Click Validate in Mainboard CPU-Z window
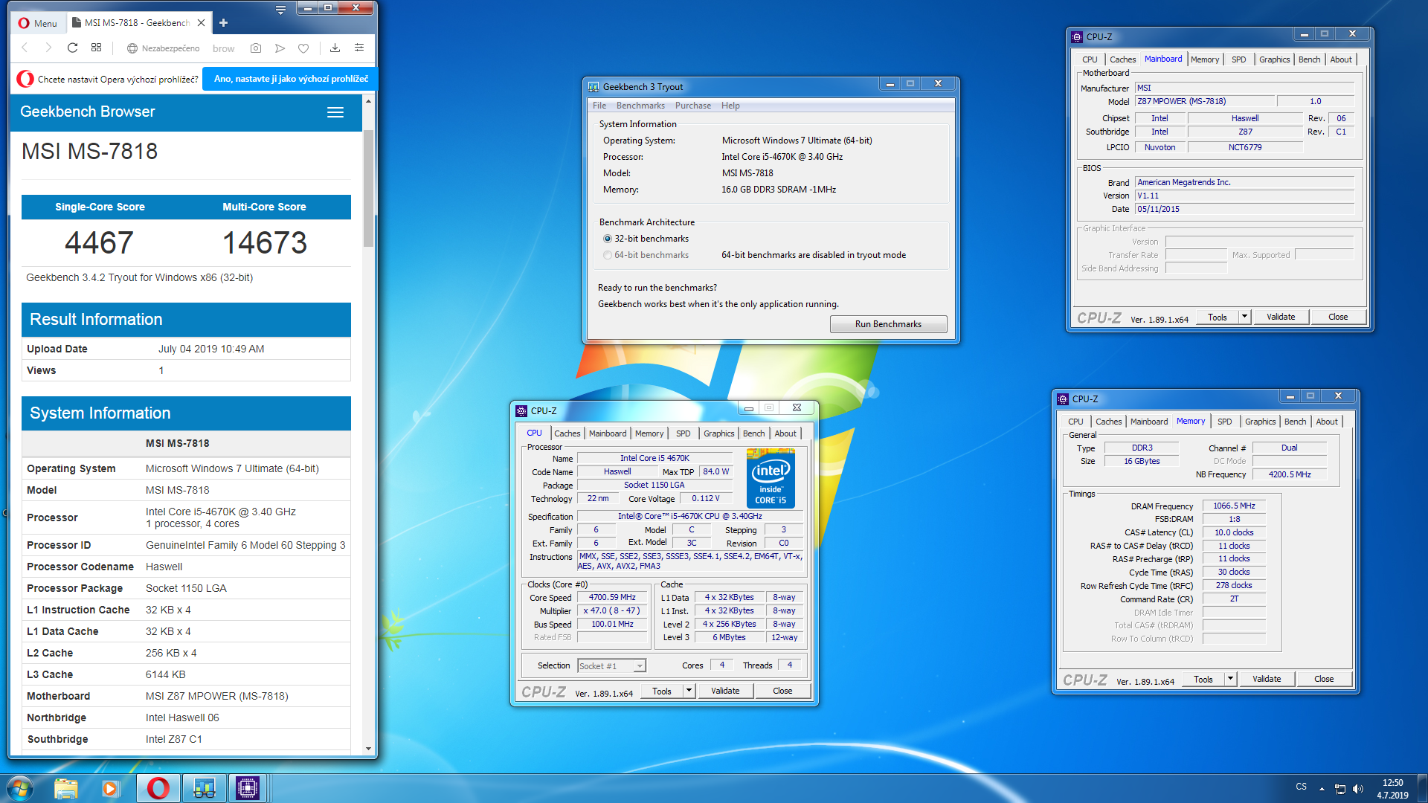Viewport: 1428px width, 803px height. 1281,317
